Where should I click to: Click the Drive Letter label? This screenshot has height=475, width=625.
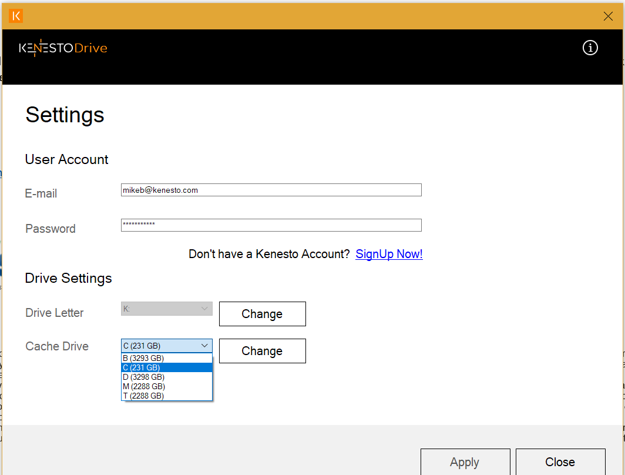click(x=54, y=313)
